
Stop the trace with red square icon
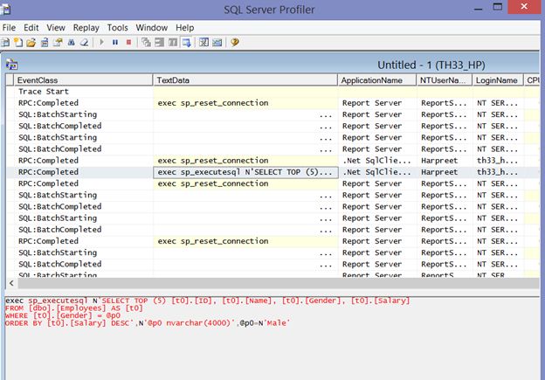click(128, 42)
